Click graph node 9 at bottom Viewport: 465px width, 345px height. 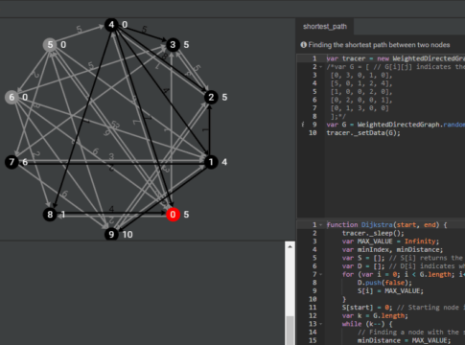111,234
